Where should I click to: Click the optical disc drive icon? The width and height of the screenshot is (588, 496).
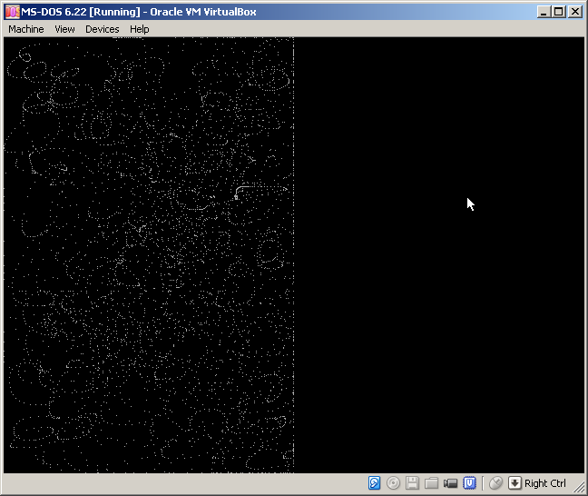tap(393, 483)
